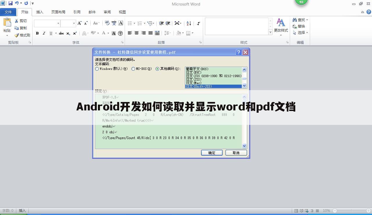Screen dimensions: 372x215
Task: Click the Cut (剪切) scissors icon
Action: pos(17,21)
